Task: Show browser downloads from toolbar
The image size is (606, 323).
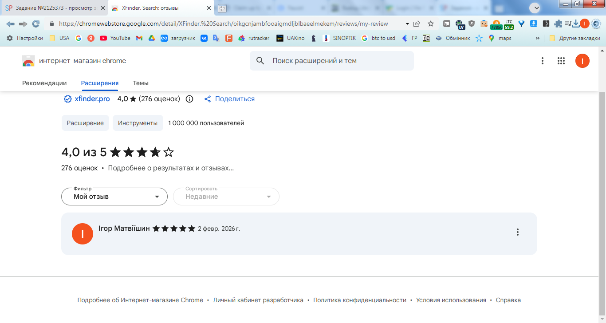Action: pyautogui.click(x=576, y=24)
